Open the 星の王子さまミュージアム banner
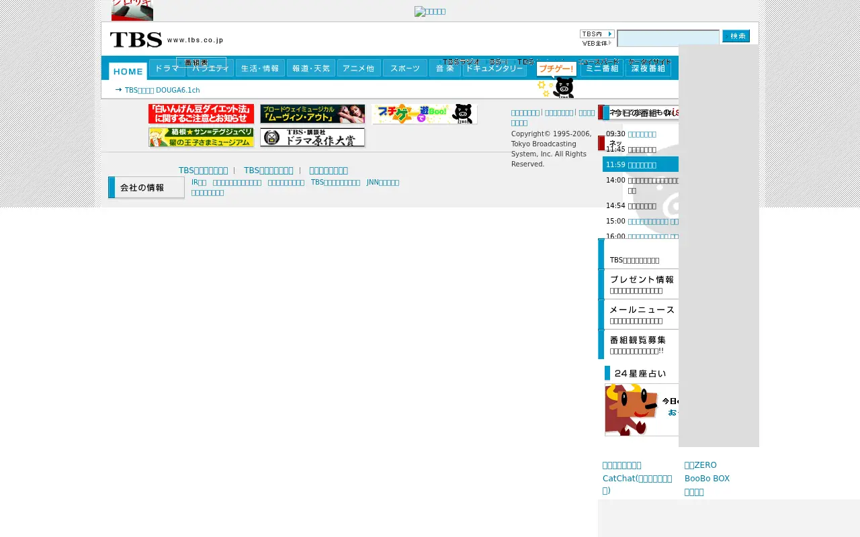 pyautogui.click(x=201, y=138)
